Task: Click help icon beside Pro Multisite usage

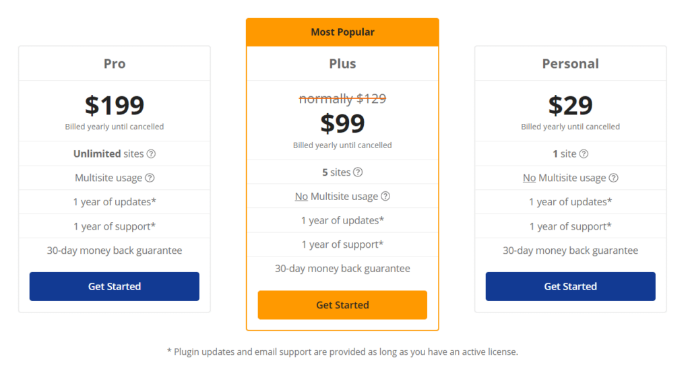Action: click(150, 178)
